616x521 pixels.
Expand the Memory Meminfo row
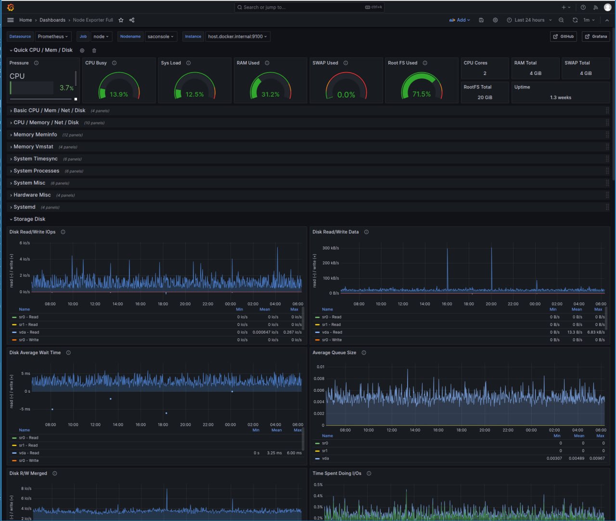[x=33, y=135]
